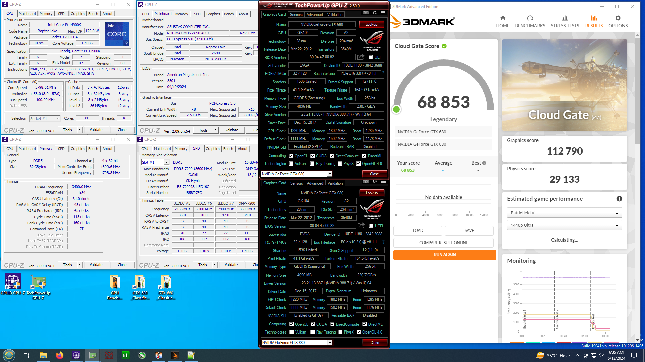Open File Explorer from the taskbar
Screen dimensions: 645x362
point(43,355)
